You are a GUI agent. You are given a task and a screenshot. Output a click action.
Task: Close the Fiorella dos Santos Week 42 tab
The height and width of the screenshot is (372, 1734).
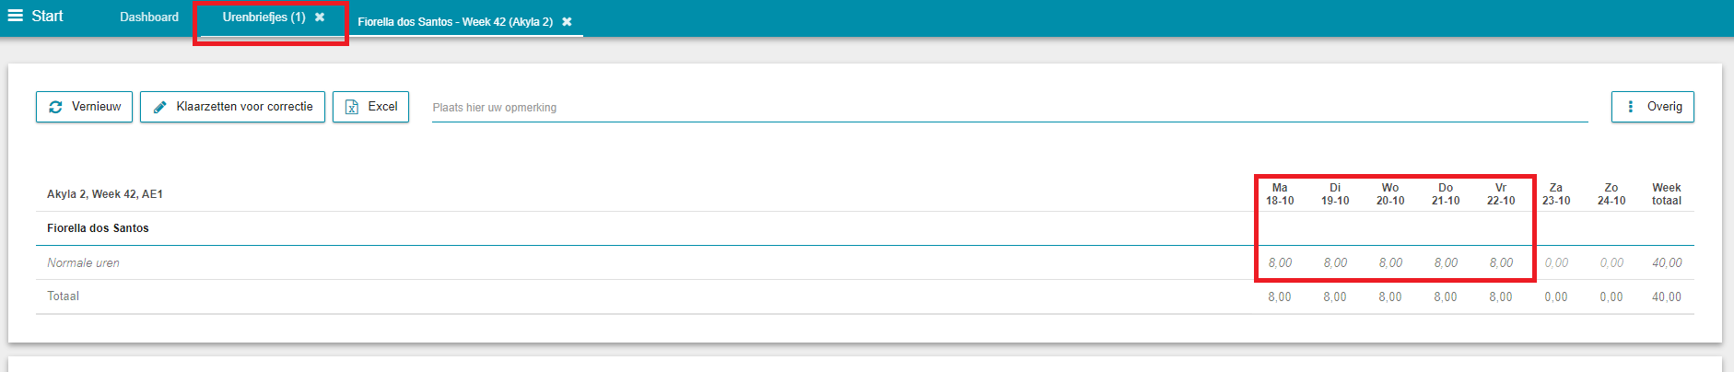(x=567, y=21)
